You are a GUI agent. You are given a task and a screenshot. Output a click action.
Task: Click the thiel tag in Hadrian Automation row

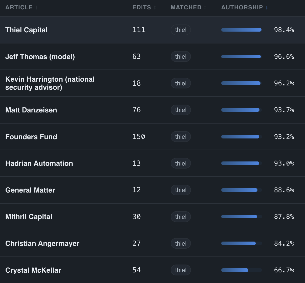click(x=181, y=163)
